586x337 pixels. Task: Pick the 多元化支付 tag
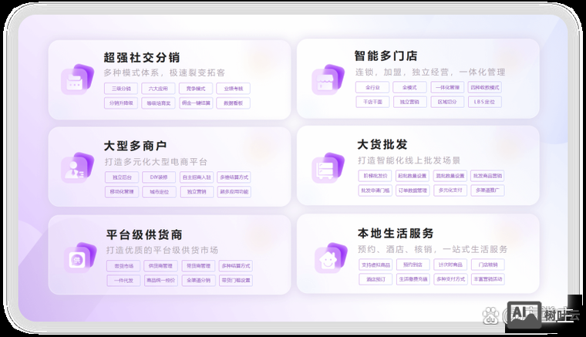click(x=450, y=190)
